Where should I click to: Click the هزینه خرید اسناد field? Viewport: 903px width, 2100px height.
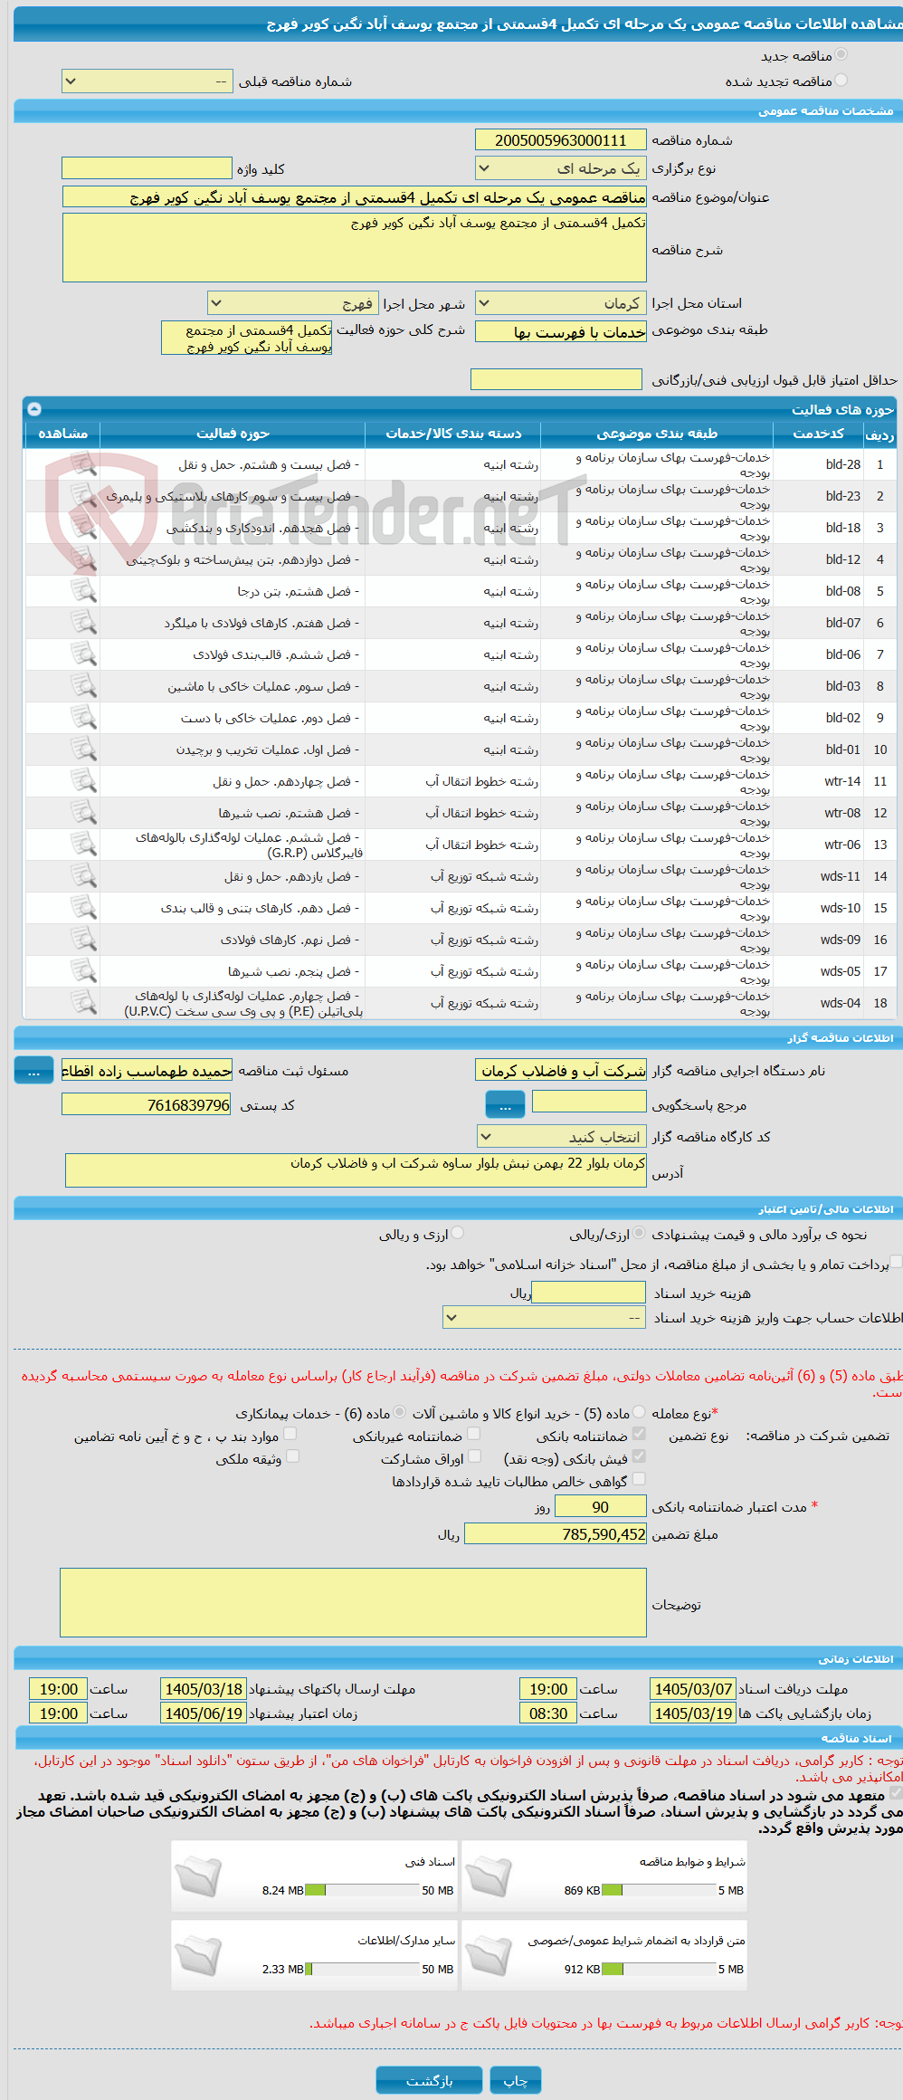[x=589, y=1293]
